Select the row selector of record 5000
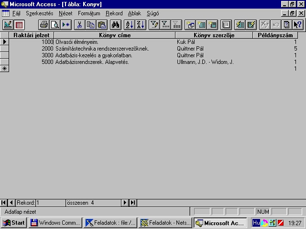The width and height of the screenshot is (306, 229). [4, 62]
